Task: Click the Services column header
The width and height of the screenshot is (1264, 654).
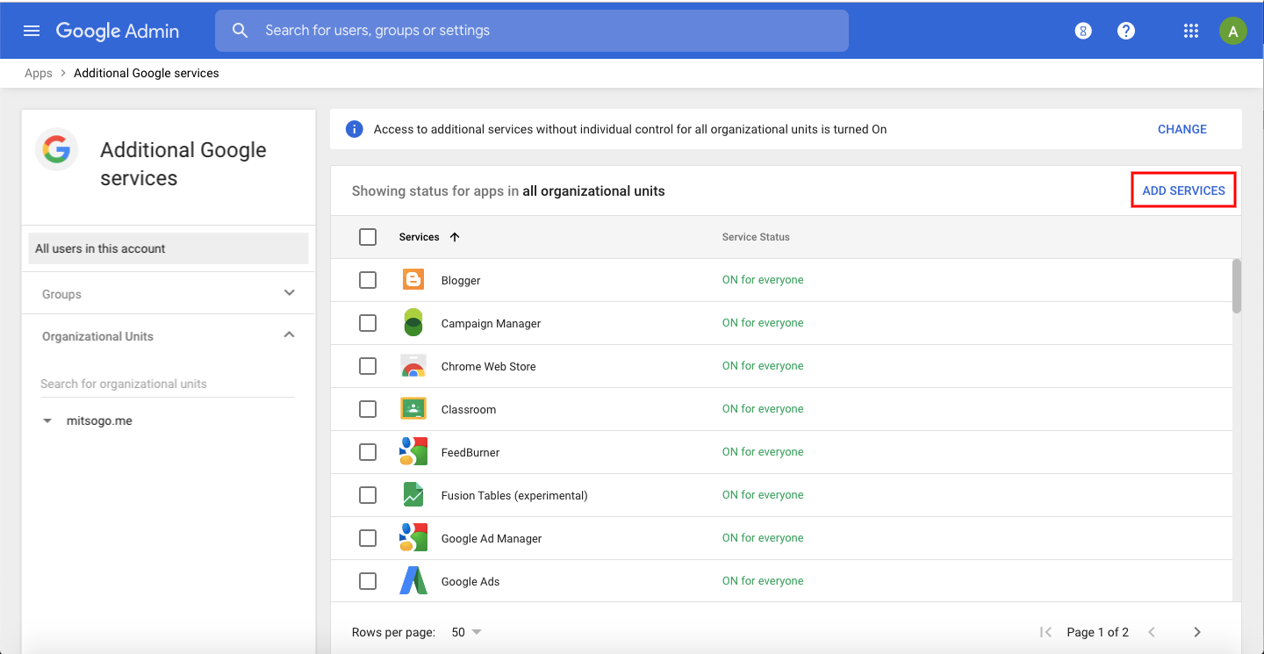Action: 419,237
